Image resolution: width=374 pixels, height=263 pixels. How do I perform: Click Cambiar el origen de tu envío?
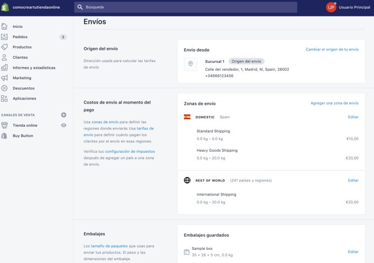(332, 49)
